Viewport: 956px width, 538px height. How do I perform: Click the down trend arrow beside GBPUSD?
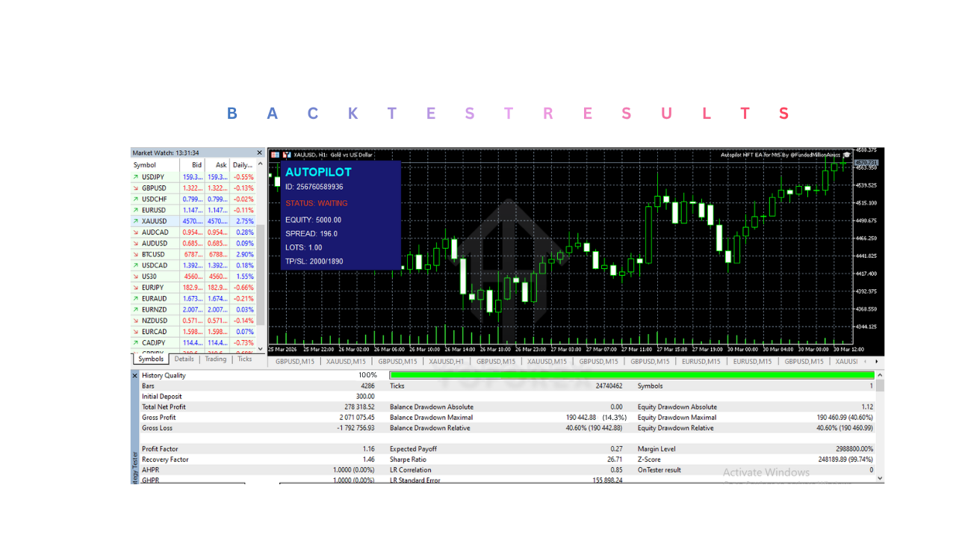tap(137, 188)
